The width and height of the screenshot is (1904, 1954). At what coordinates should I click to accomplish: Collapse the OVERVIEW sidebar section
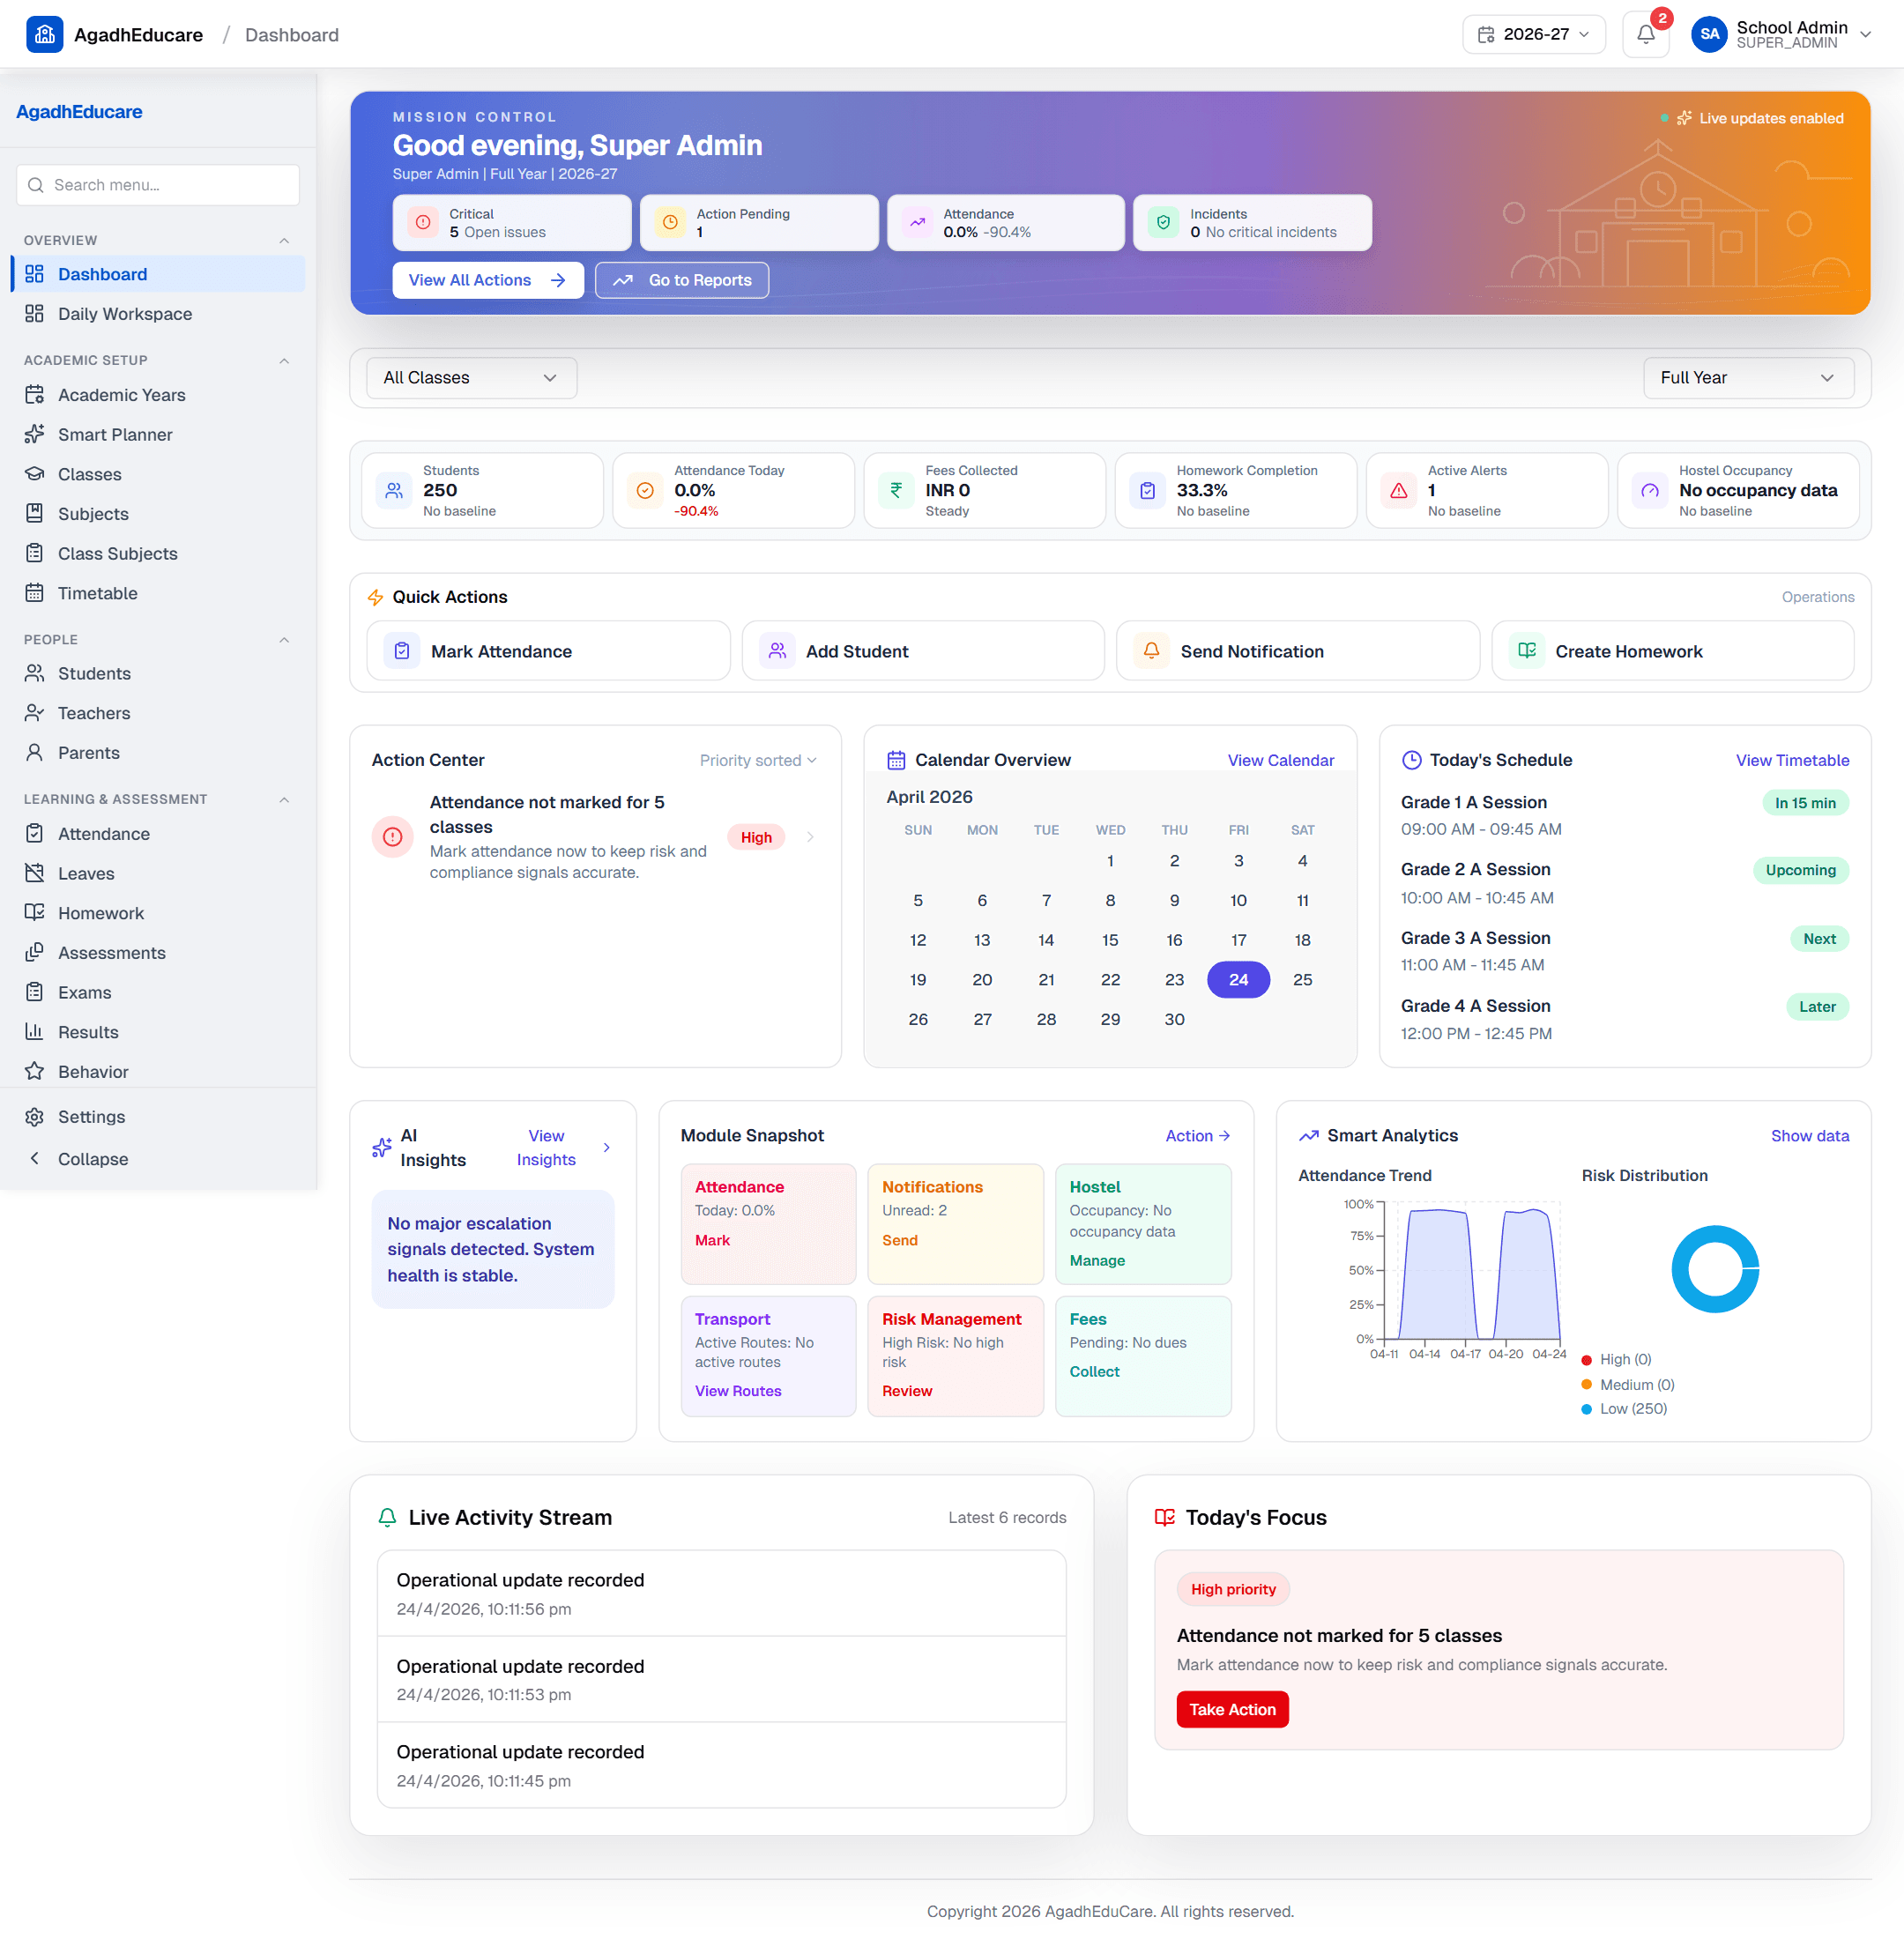point(284,240)
